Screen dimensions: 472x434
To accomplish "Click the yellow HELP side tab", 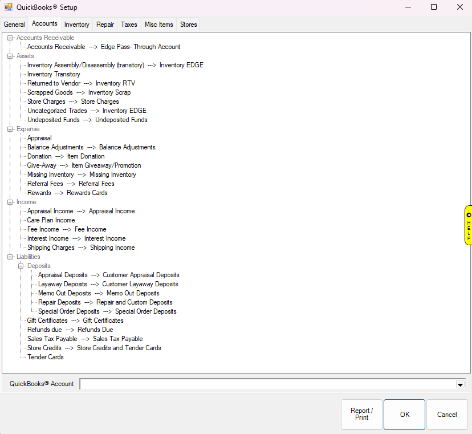I will click(468, 225).
